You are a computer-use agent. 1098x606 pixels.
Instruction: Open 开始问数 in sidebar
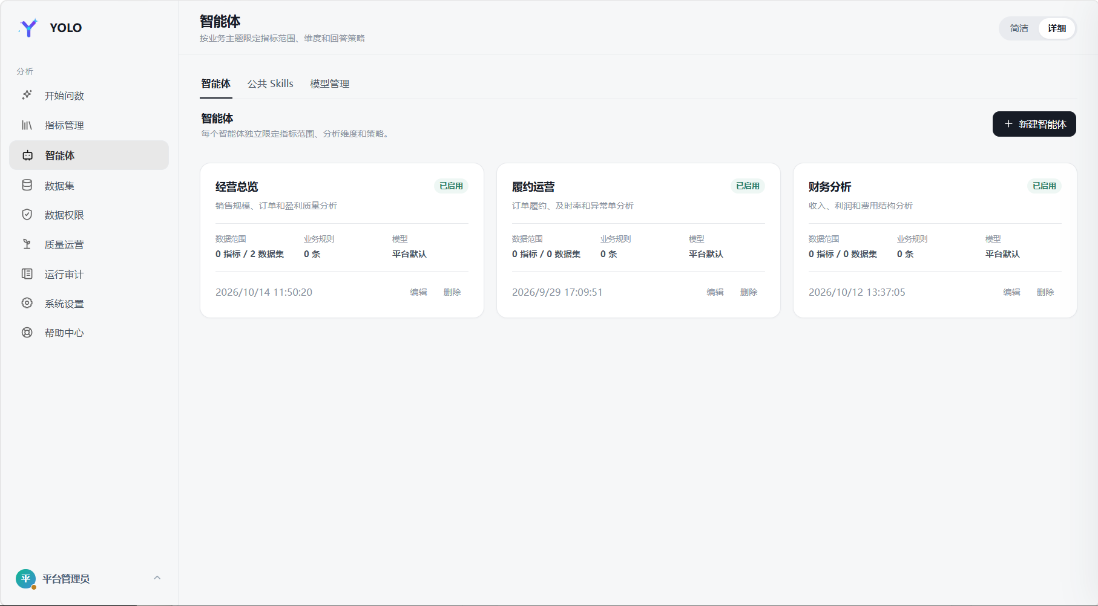point(89,96)
